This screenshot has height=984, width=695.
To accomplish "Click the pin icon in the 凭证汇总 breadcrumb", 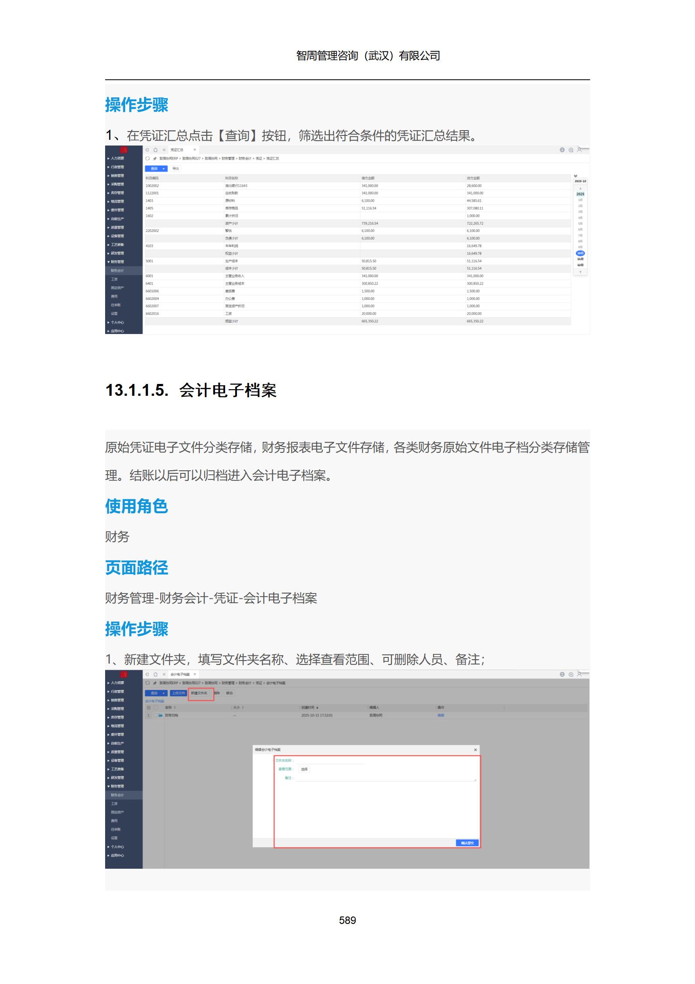I will pyautogui.click(x=155, y=158).
